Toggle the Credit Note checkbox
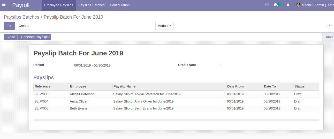334x139 pixels. 221,65
